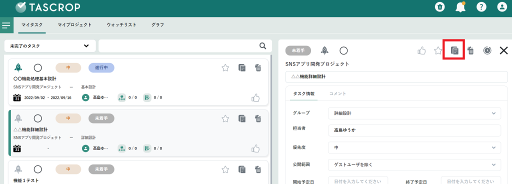This screenshot has width=512, height=184.
Task: Mark 機能１テスト task complete circle
Action: pos(38,169)
